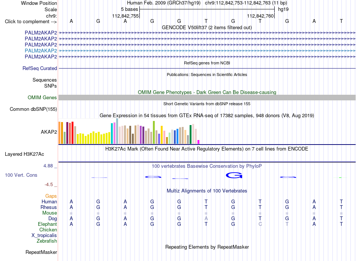The width and height of the screenshot is (356, 261).
Task: Click '100 vertebrates Basewise Conservation by PhyloP' title
Action: click(207, 166)
